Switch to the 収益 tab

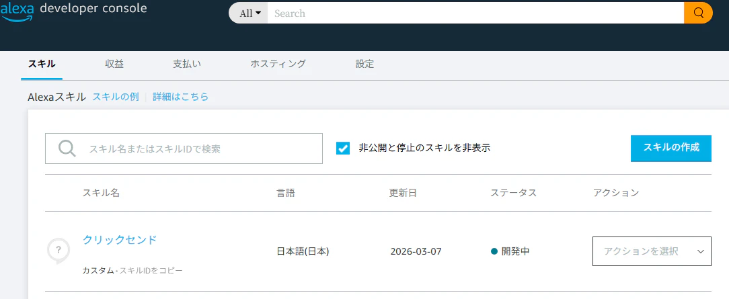point(114,64)
